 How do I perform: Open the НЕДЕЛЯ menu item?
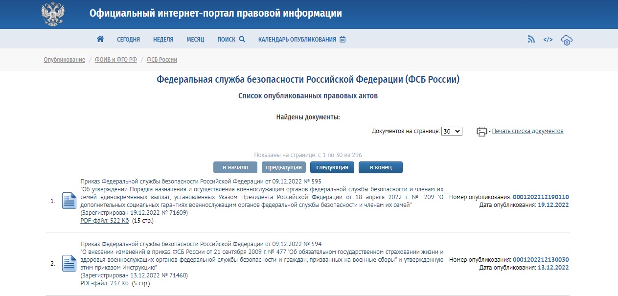163,40
